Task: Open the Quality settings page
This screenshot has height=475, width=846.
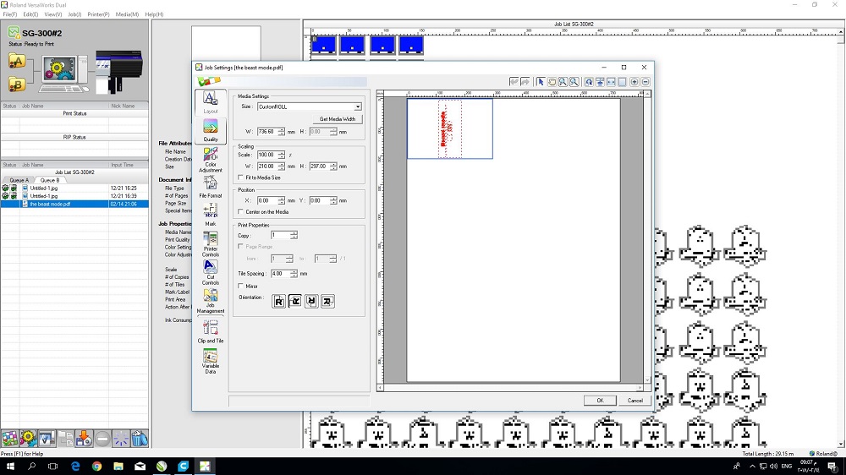Action: 211,130
